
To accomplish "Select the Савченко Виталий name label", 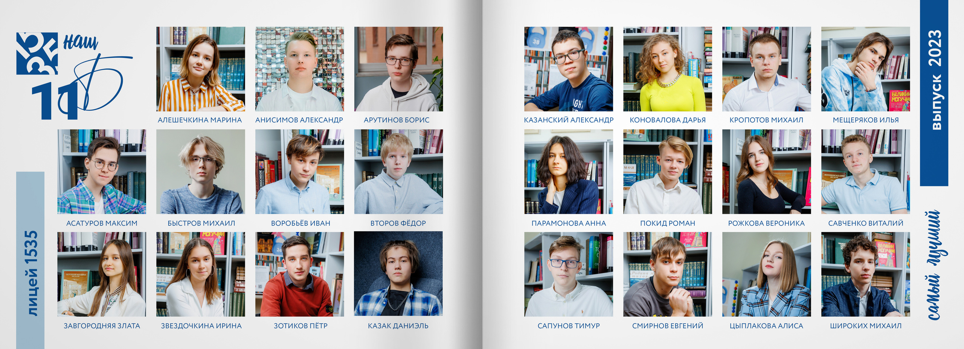I will 866,223.
